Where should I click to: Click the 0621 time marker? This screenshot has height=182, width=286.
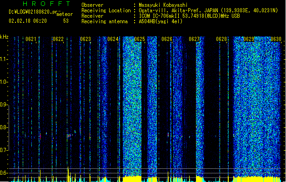(x=31, y=39)
